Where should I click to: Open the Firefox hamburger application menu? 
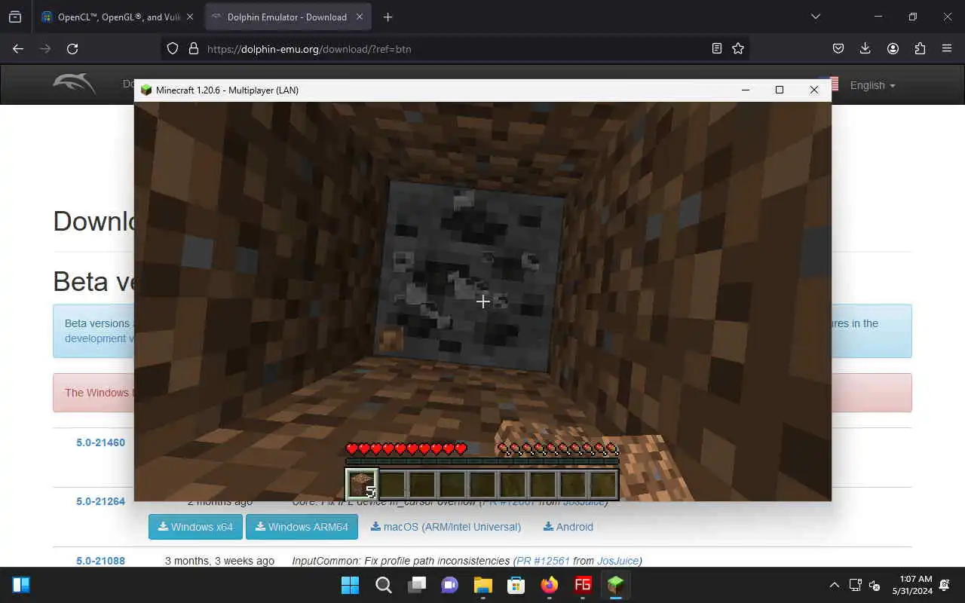point(947,48)
